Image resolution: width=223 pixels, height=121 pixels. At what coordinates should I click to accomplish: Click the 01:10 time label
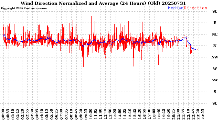pos(13,114)
